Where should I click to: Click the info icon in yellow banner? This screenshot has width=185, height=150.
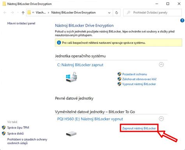[x=59, y=43]
